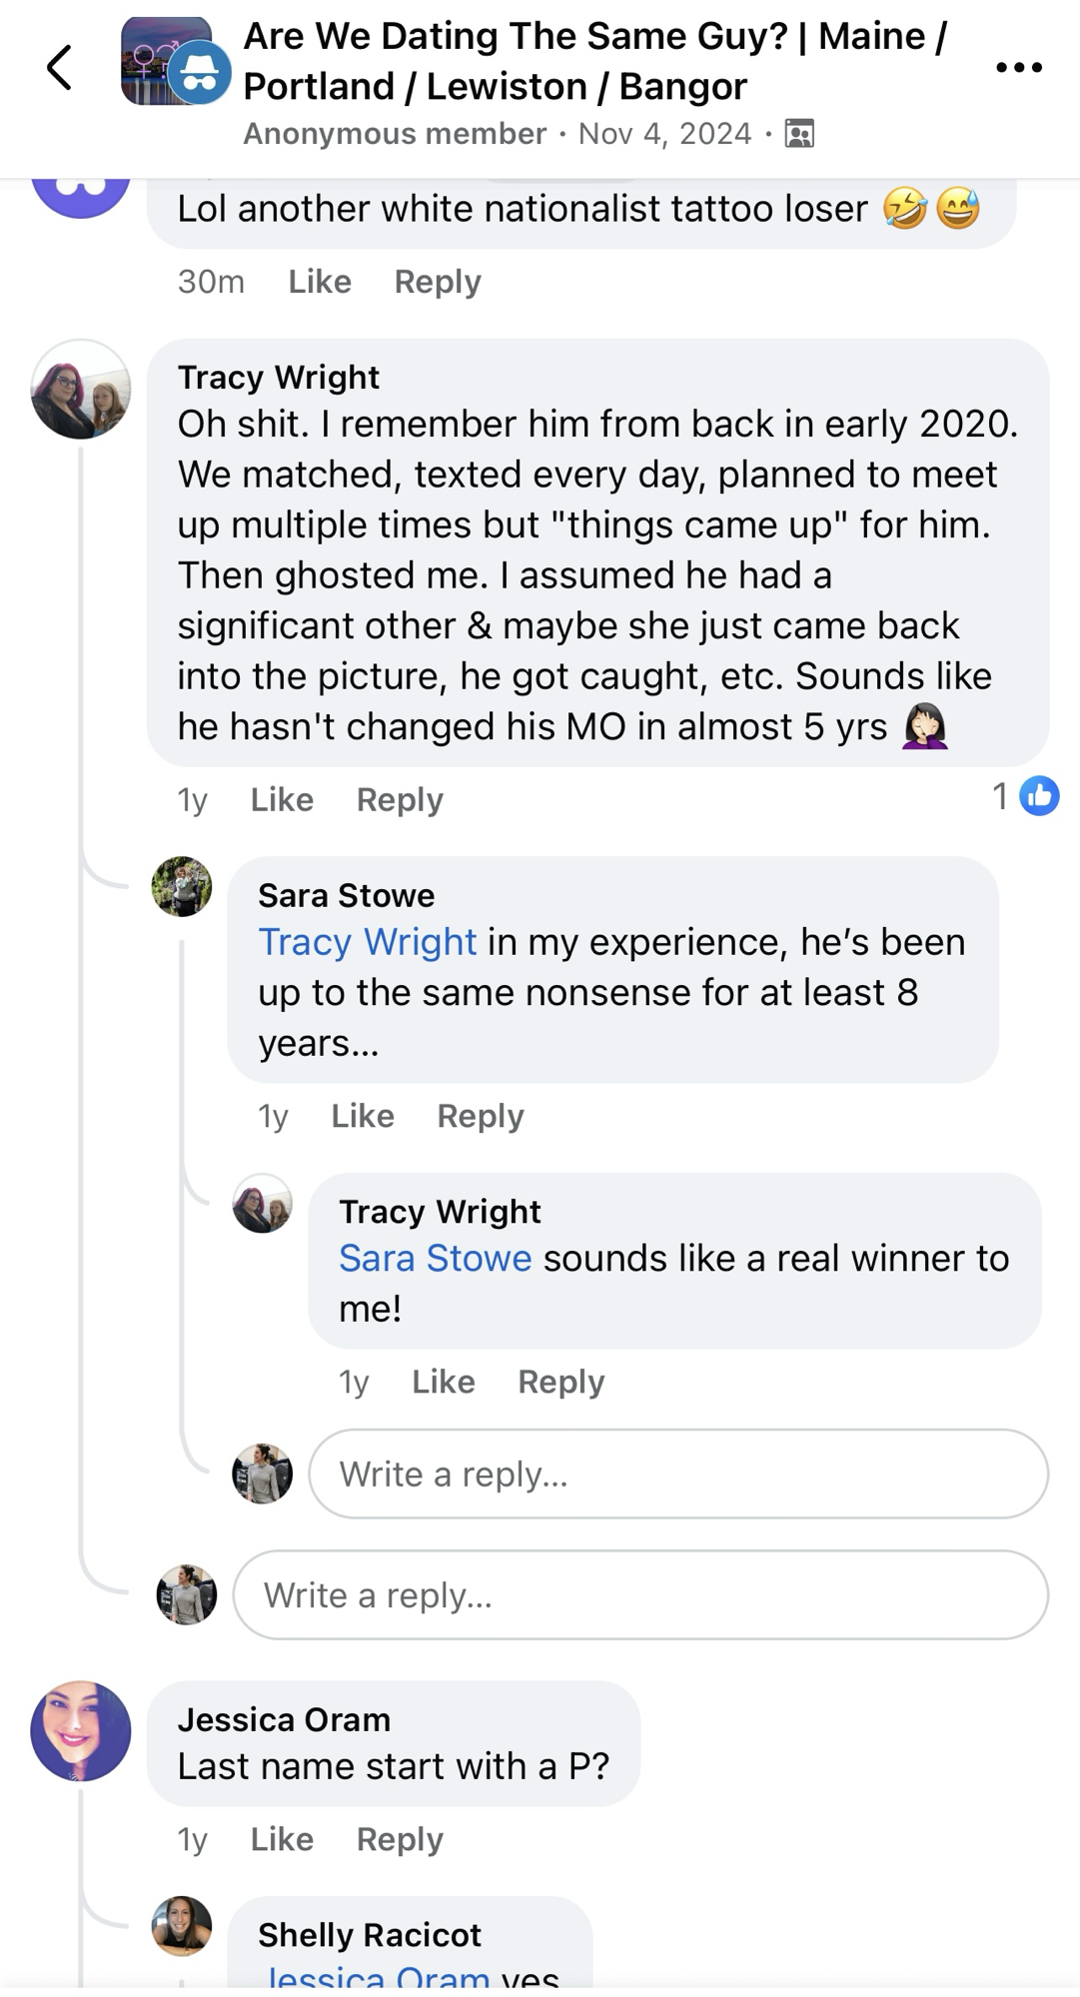
Task: Focus the nested 'Write a reply' field
Action: coord(678,1474)
